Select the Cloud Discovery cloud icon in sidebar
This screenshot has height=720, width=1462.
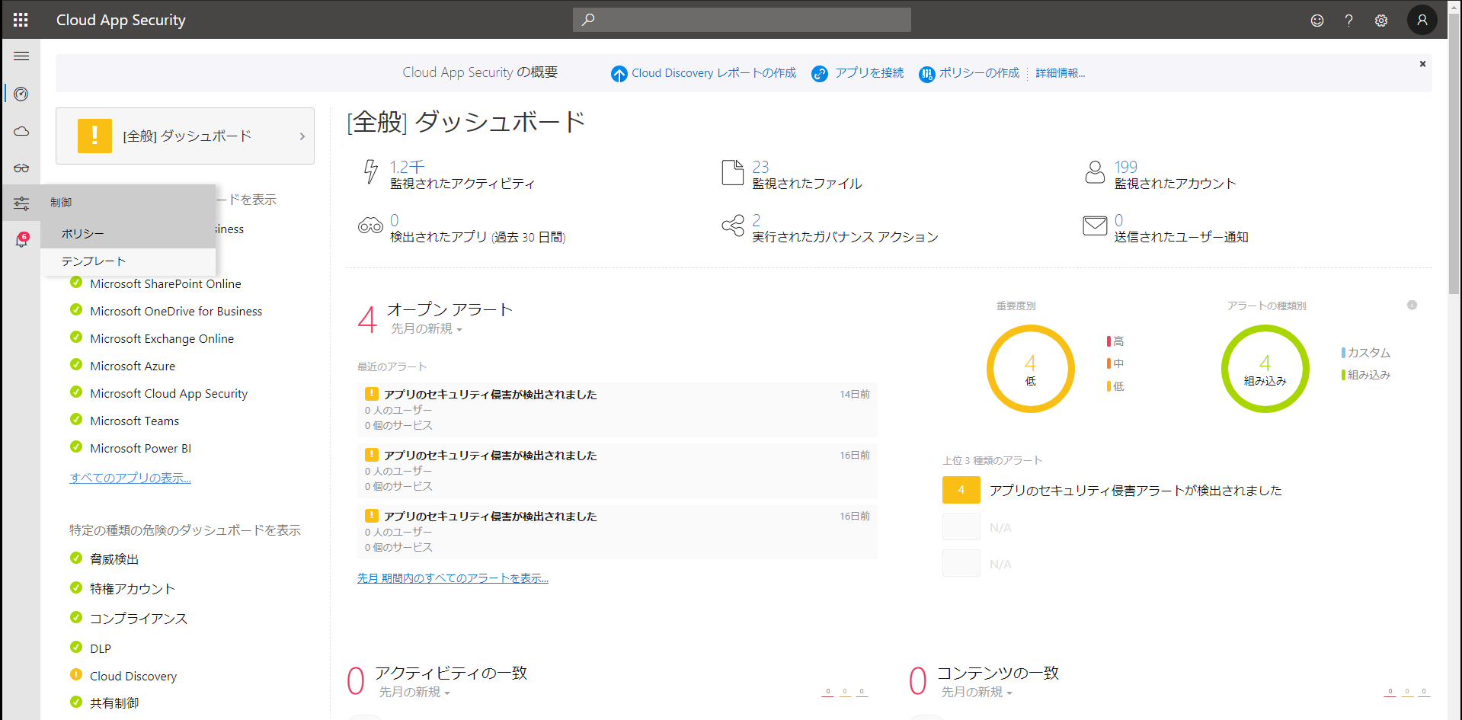(x=21, y=131)
